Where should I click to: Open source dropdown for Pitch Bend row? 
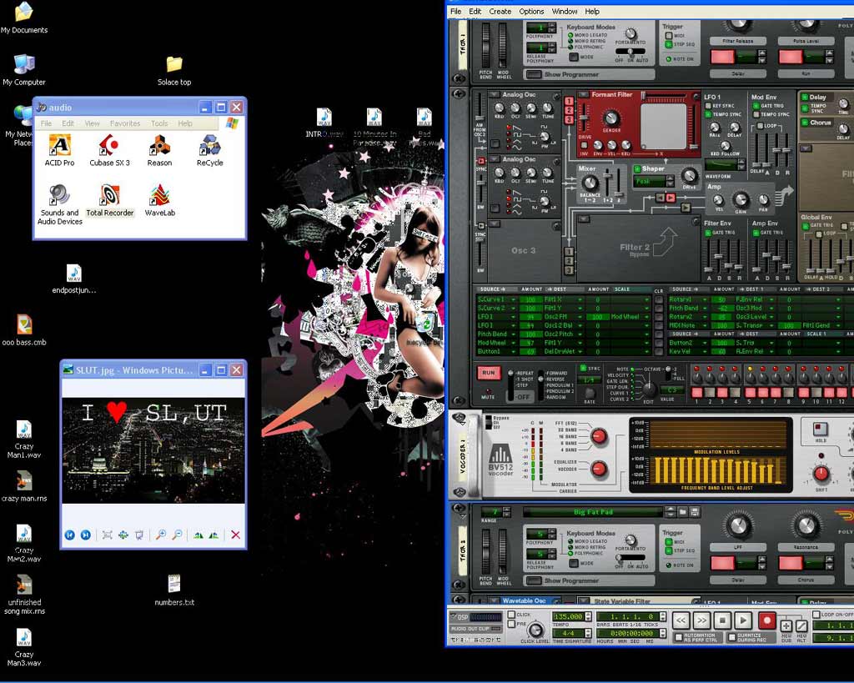point(513,334)
